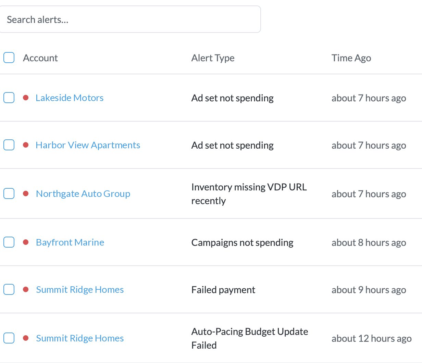This screenshot has height=363, width=422.
Task: Select 'Auto-Pacing Budget Update Failed' alert text
Action: (x=250, y=338)
